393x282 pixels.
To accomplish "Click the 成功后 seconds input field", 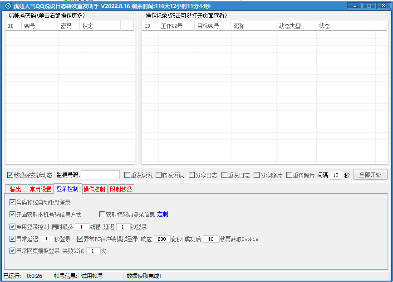I will (x=211, y=239).
